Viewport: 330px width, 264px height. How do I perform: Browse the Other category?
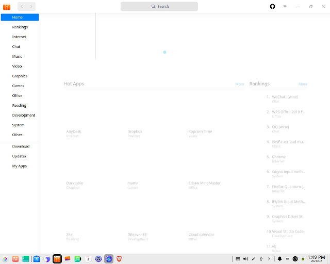tap(20, 135)
